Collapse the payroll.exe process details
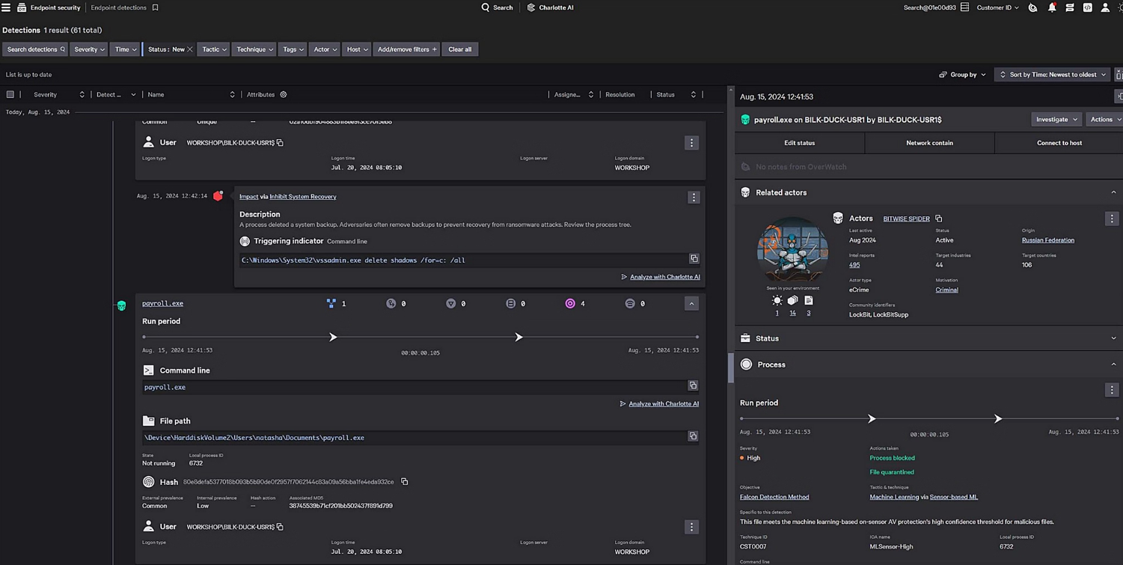 [691, 304]
